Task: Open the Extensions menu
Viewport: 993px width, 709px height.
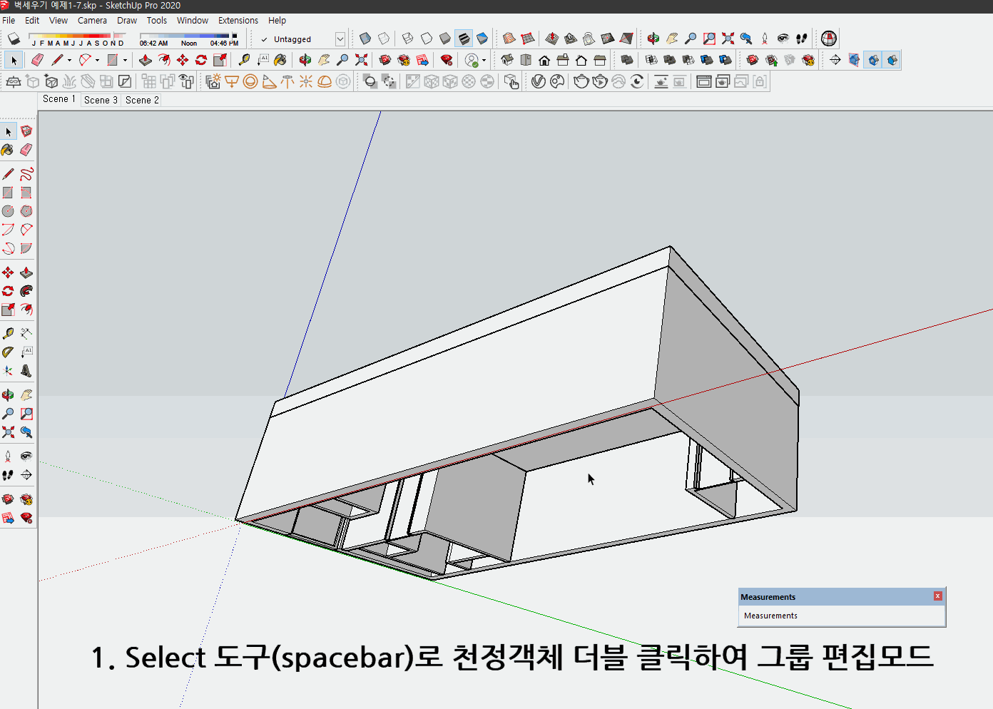Action: pyautogui.click(x=238, y=21)
